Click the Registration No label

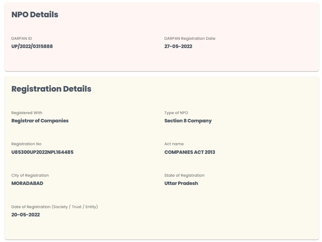[x=26, y=144]
